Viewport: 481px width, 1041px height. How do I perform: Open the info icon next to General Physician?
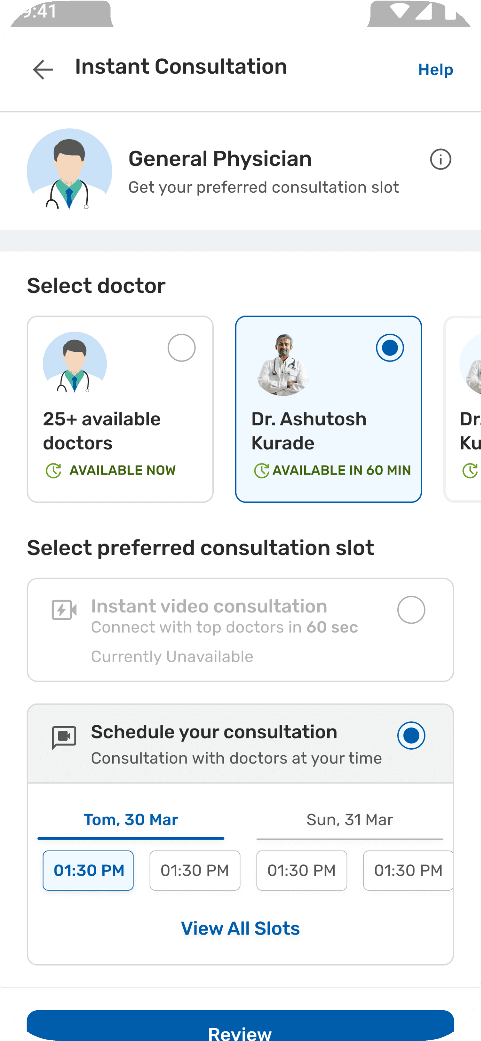[440, 159]
